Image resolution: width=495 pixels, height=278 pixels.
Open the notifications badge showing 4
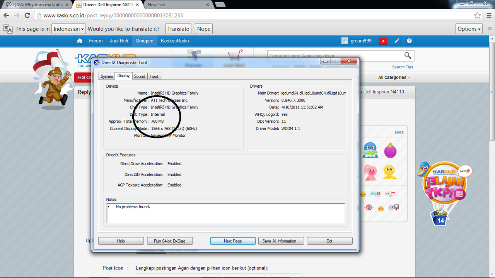(x=383, y=41)
